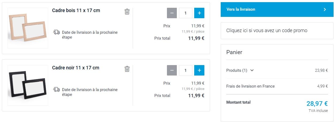The width and height of the screenshot is (336, 124).
Task: Click delivery truck icon for Cadre noir
Action: click(x=56, y=89)
